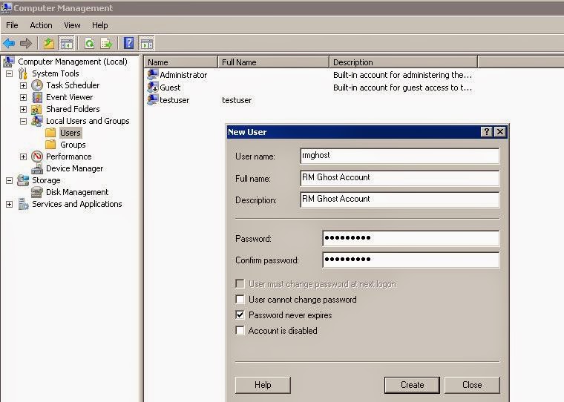Click the User name field
Screen dimensions: 564x402
pyautogui.click(x=399, y=156)
